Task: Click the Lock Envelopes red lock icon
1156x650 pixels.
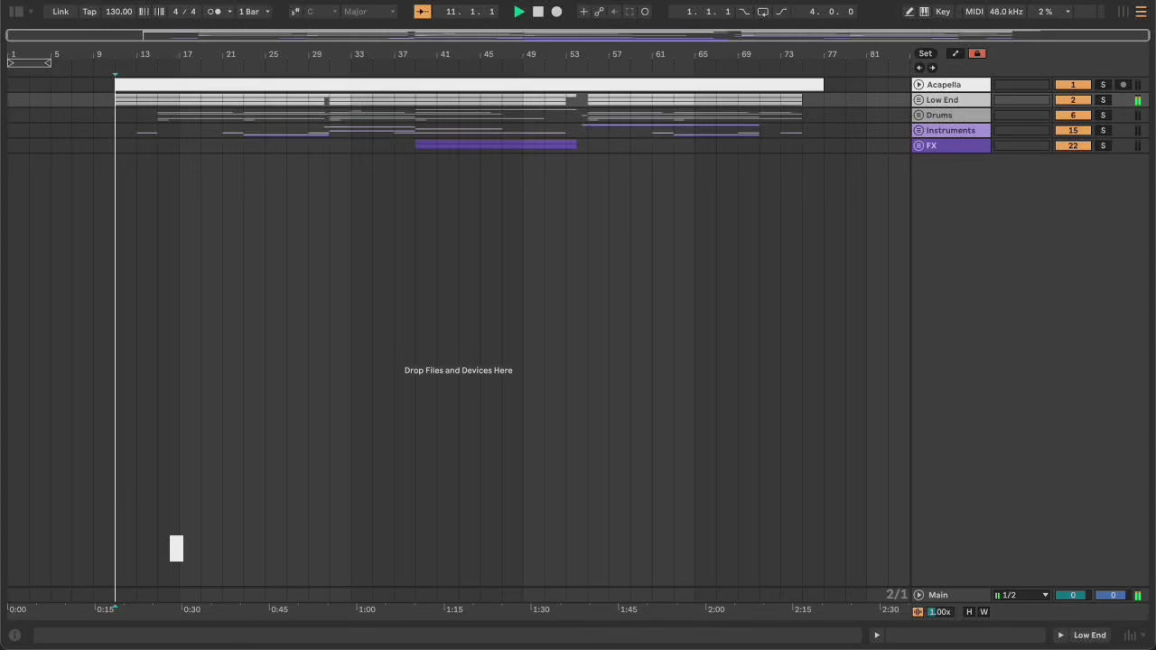Action: 976,53
